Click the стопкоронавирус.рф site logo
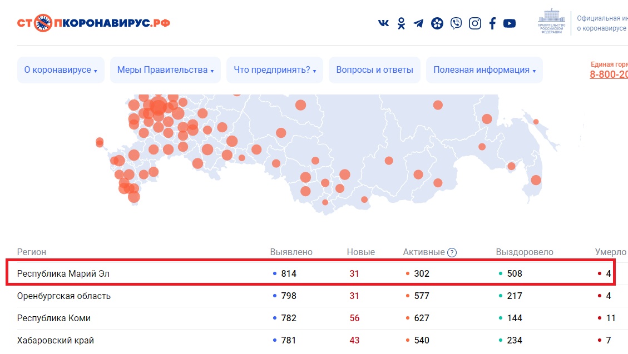The height and width of the screenshot is (354, 628). pos(93,23)
